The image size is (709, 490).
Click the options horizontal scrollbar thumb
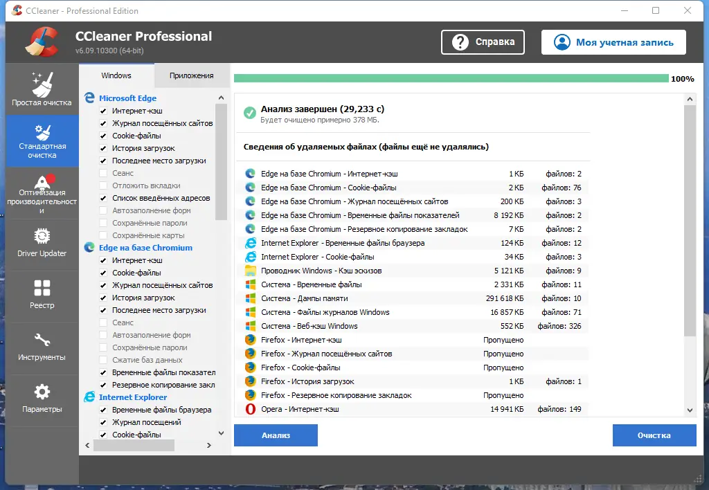pos(134,445)
